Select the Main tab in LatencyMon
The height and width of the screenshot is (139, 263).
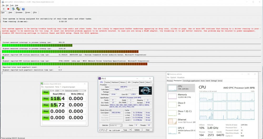point(3,12)
